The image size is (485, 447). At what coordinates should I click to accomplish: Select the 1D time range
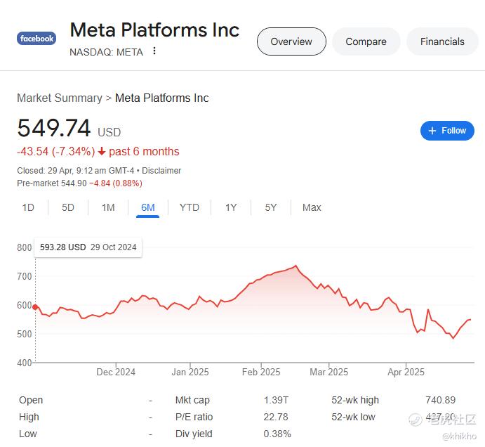pos(28,207)
